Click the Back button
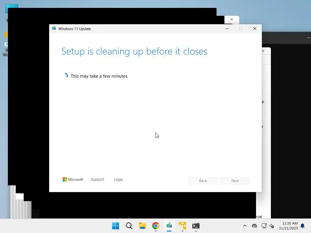The image size is (311, 233). [x=203, y=181]
